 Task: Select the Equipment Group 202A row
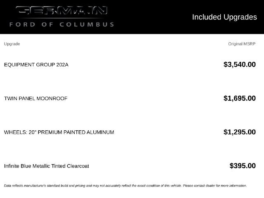(130, 65)
